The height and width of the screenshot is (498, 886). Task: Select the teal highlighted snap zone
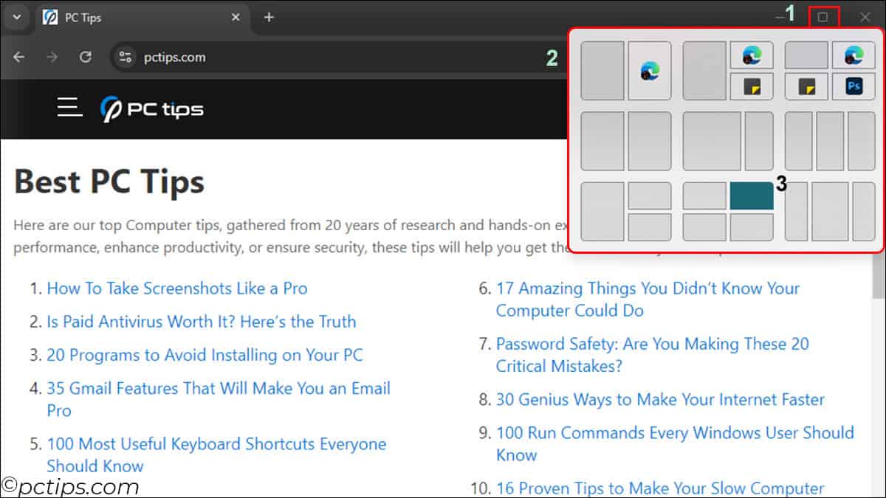pos(751,196)
